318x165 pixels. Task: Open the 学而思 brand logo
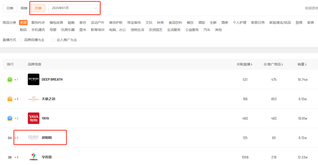pos(34,157)
